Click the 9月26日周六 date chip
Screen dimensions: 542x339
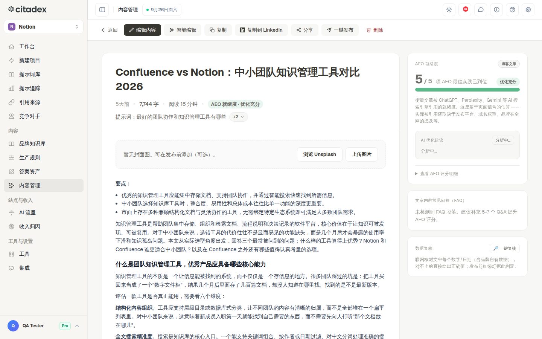(162, 10)
